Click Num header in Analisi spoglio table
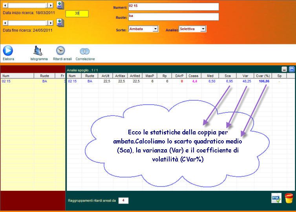Screen dimensions: 296x212 coord(74,76)
